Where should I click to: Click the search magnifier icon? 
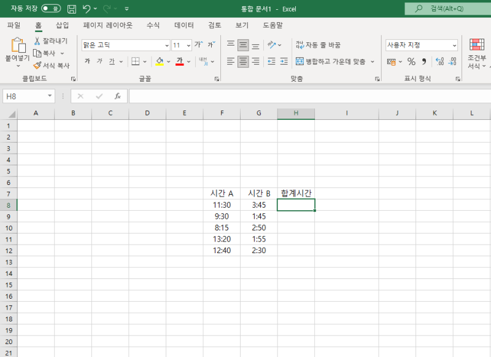pos(419,9)
